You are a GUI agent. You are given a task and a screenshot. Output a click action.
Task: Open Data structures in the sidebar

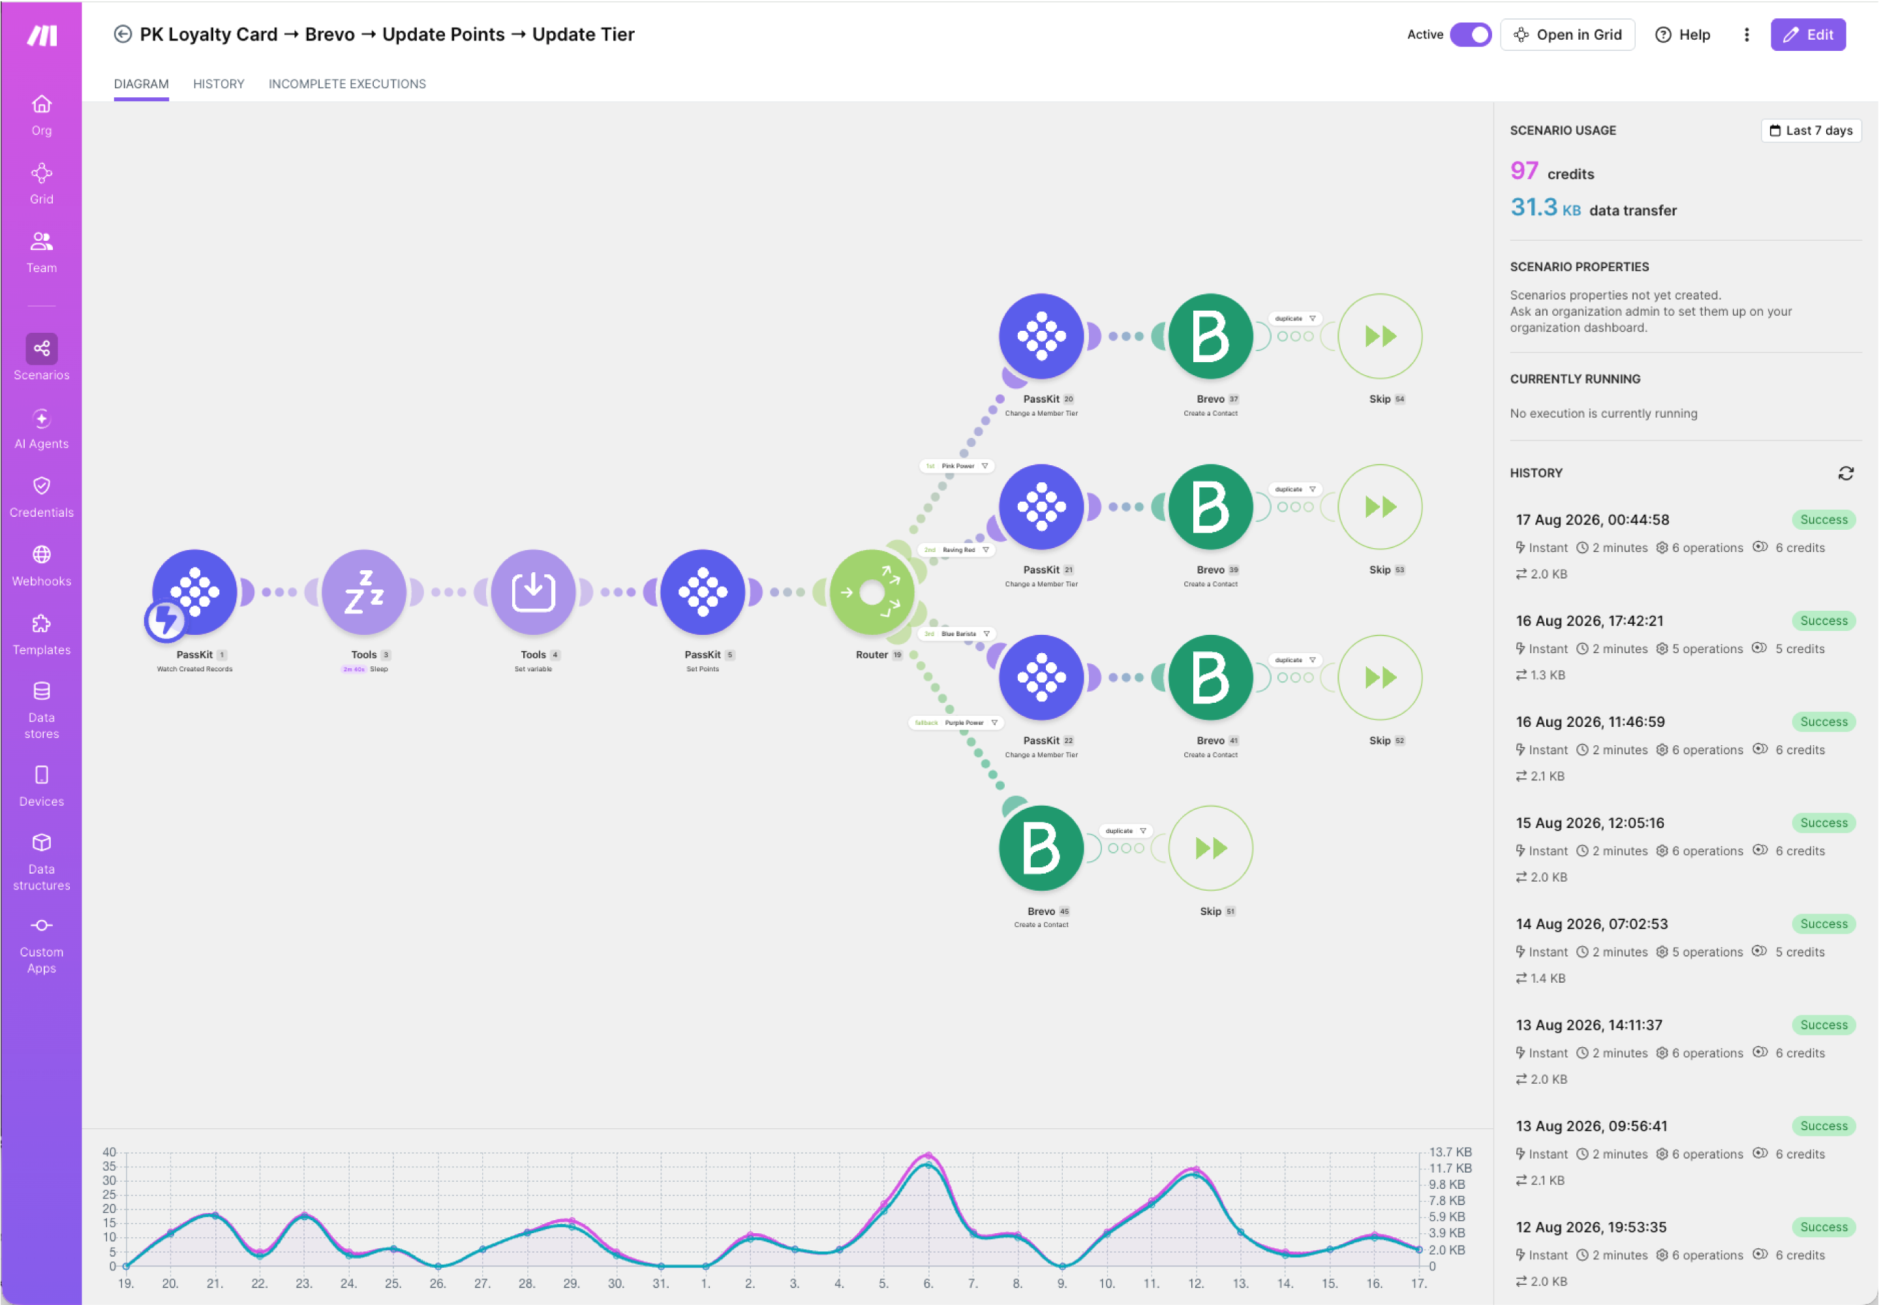[41, 862]
